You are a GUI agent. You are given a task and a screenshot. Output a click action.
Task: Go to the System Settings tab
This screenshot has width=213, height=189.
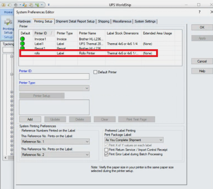(x=145, y=21)
